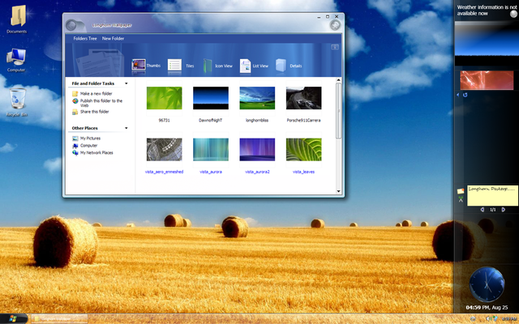Click sidebar slideshow refresh icon

[465, 95]
